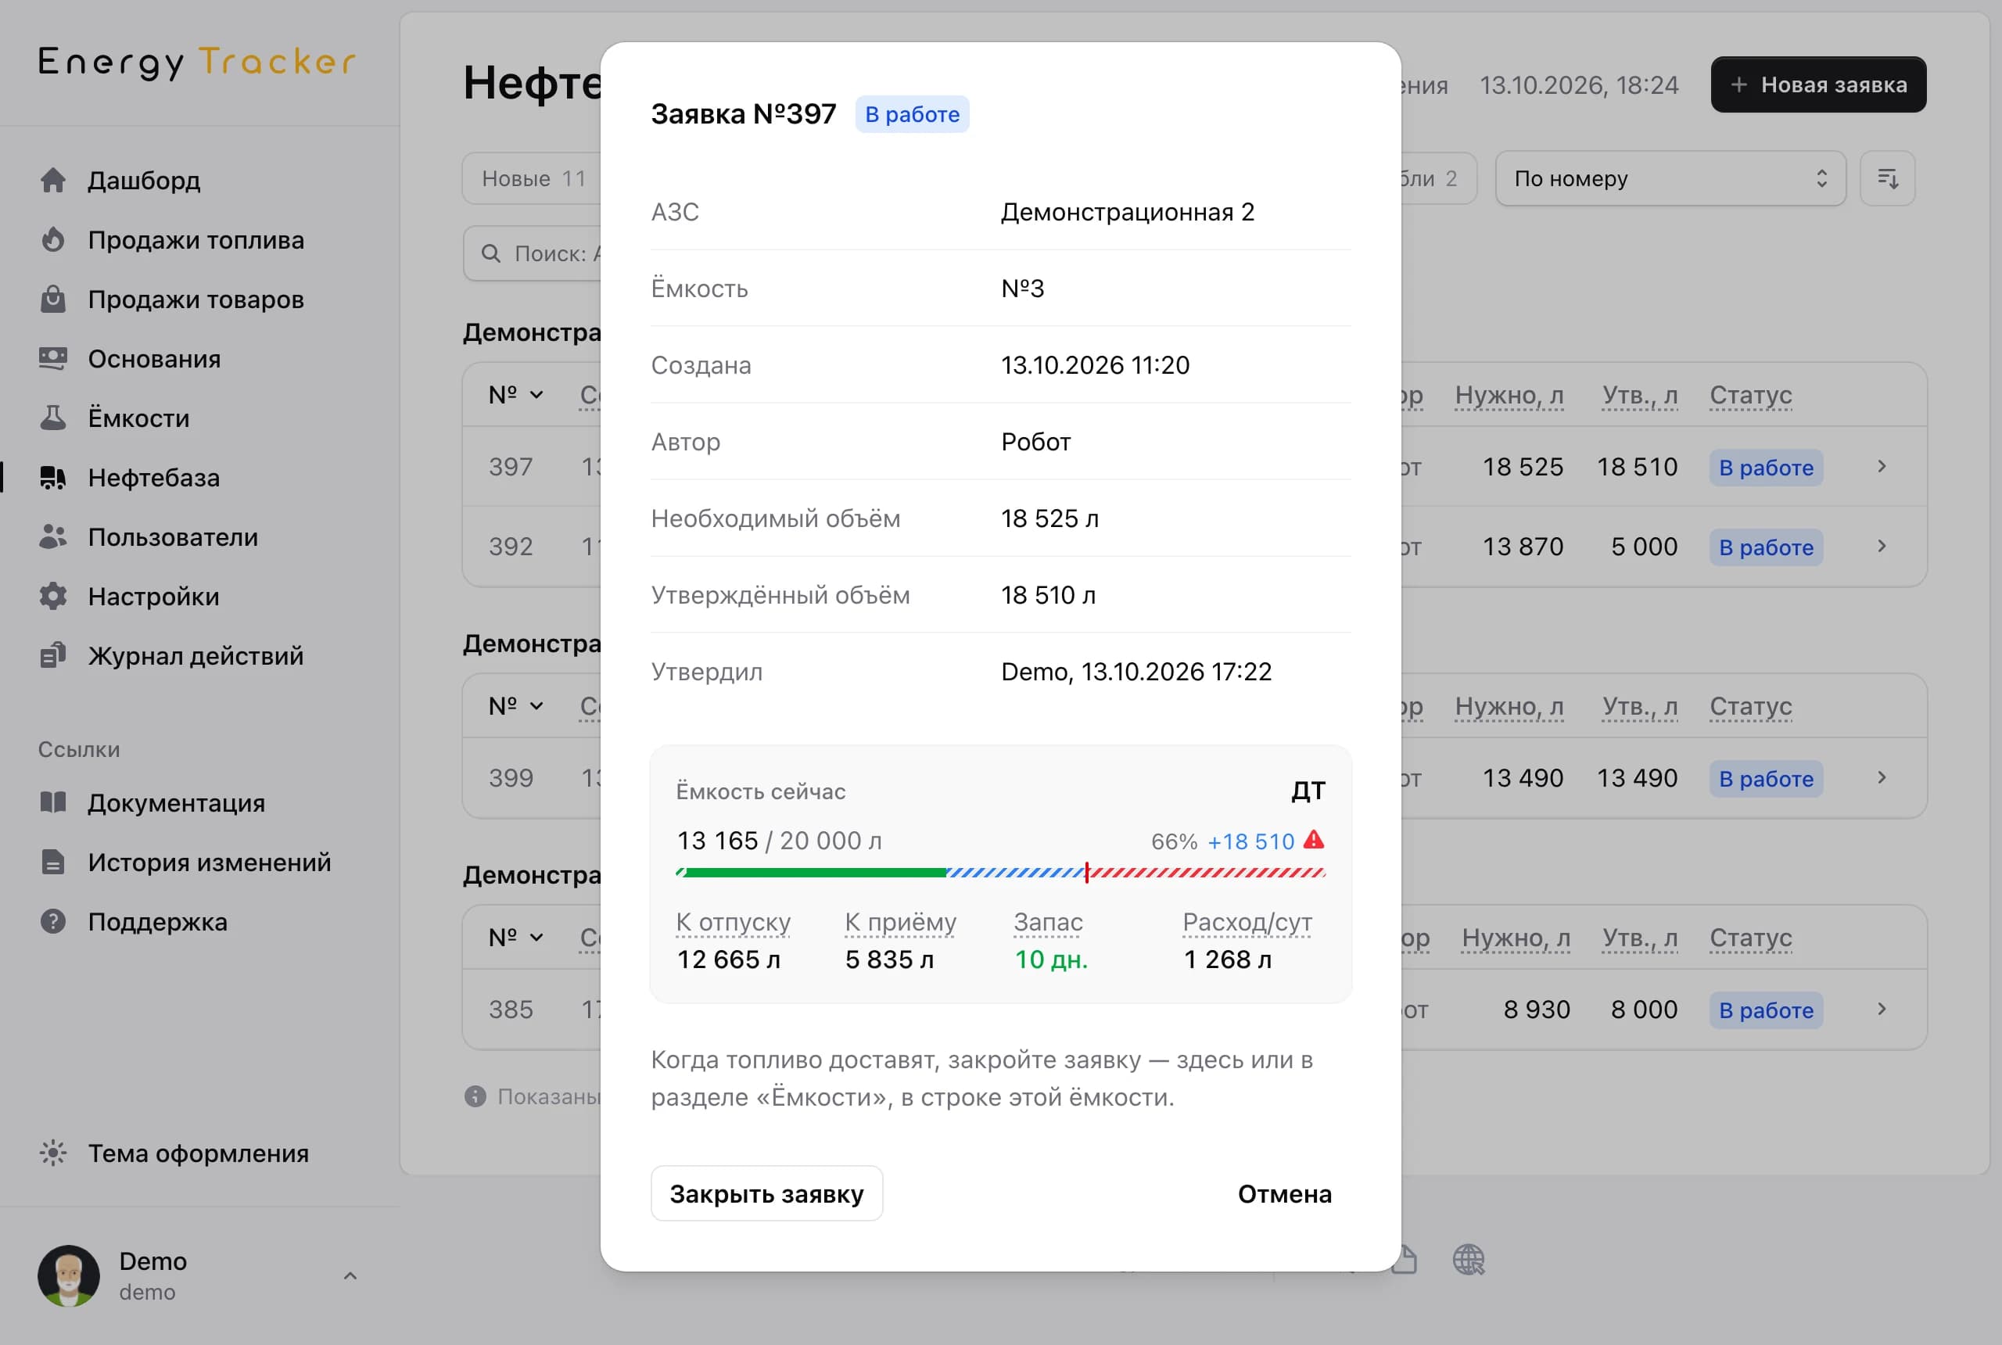Click the Demo user avatar
Screen dimensions: 2002x1345
[x=69, y=1275]
